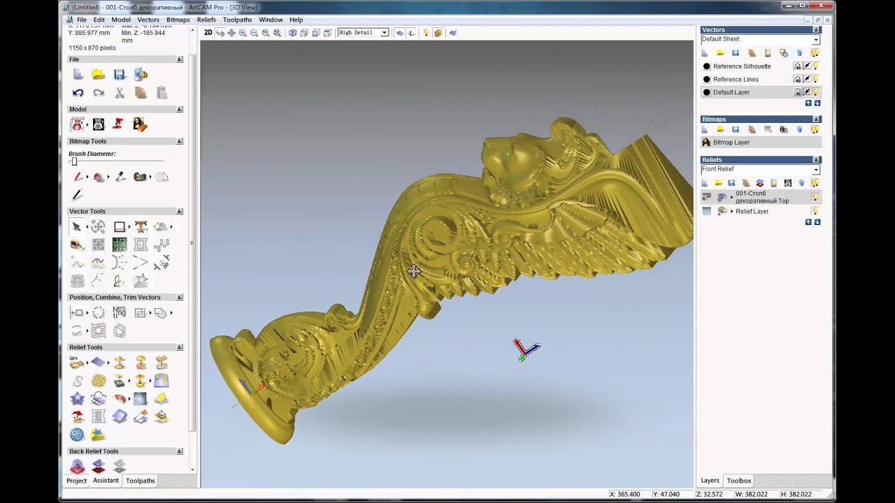The width and height of the screenshot is (895, 503).
Task: Click the Brush Diameter slider handle
Action: (74, 162)
